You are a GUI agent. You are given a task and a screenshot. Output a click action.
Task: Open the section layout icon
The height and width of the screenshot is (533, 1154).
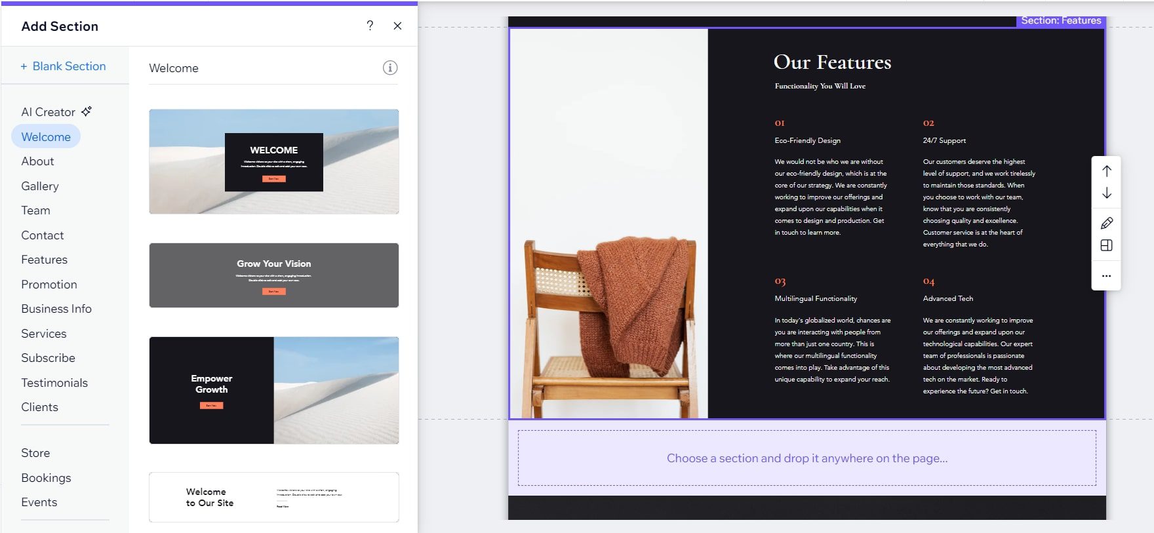coord(1106,245)
